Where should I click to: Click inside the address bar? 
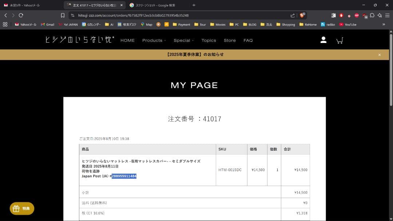146,16
